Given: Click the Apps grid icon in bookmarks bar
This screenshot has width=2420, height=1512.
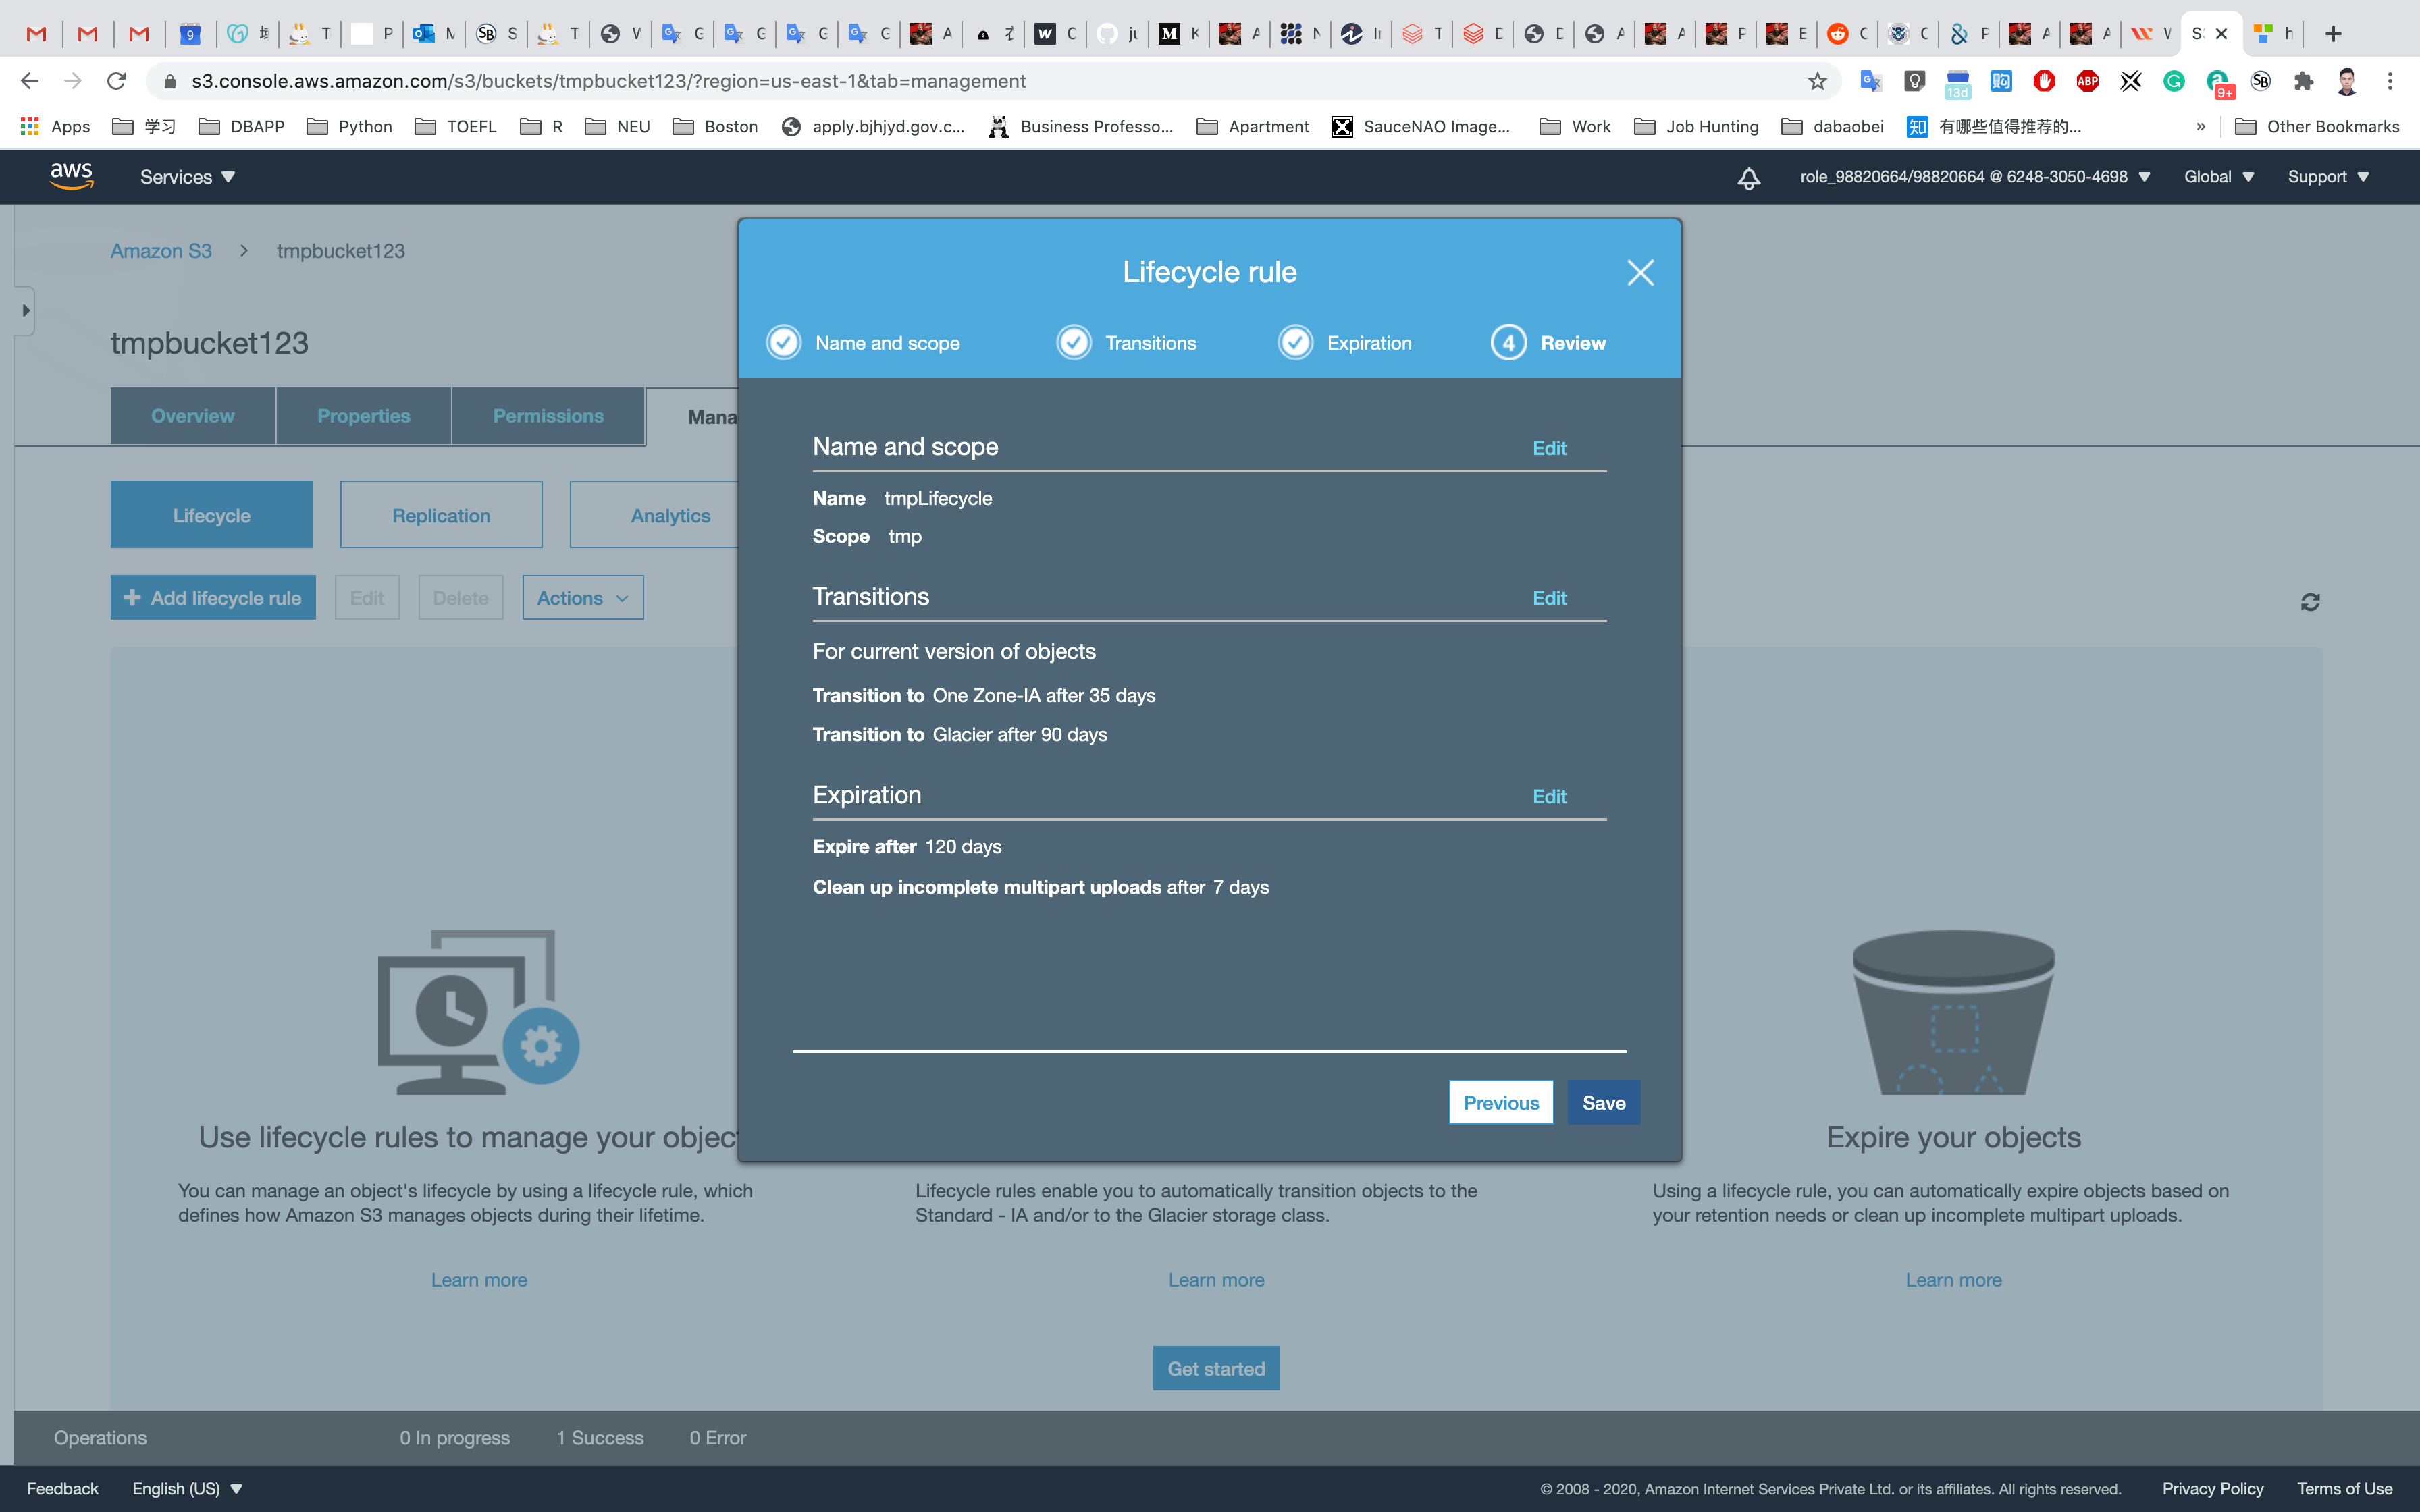Looking at the screenshot, I should [29, 126].
